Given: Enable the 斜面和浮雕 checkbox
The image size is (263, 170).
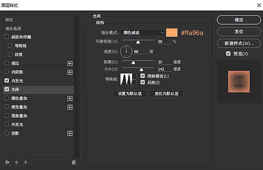Looking at the screenshot, I should pos(7,37).
